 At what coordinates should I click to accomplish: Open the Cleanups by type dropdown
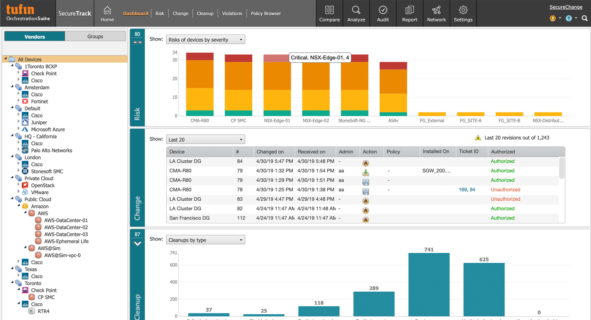coord(206,240)
